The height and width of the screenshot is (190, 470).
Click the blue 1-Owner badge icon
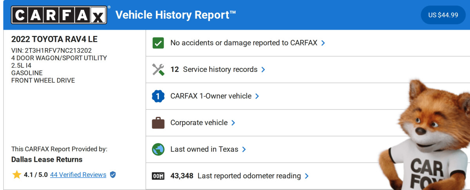coord(158,96)
